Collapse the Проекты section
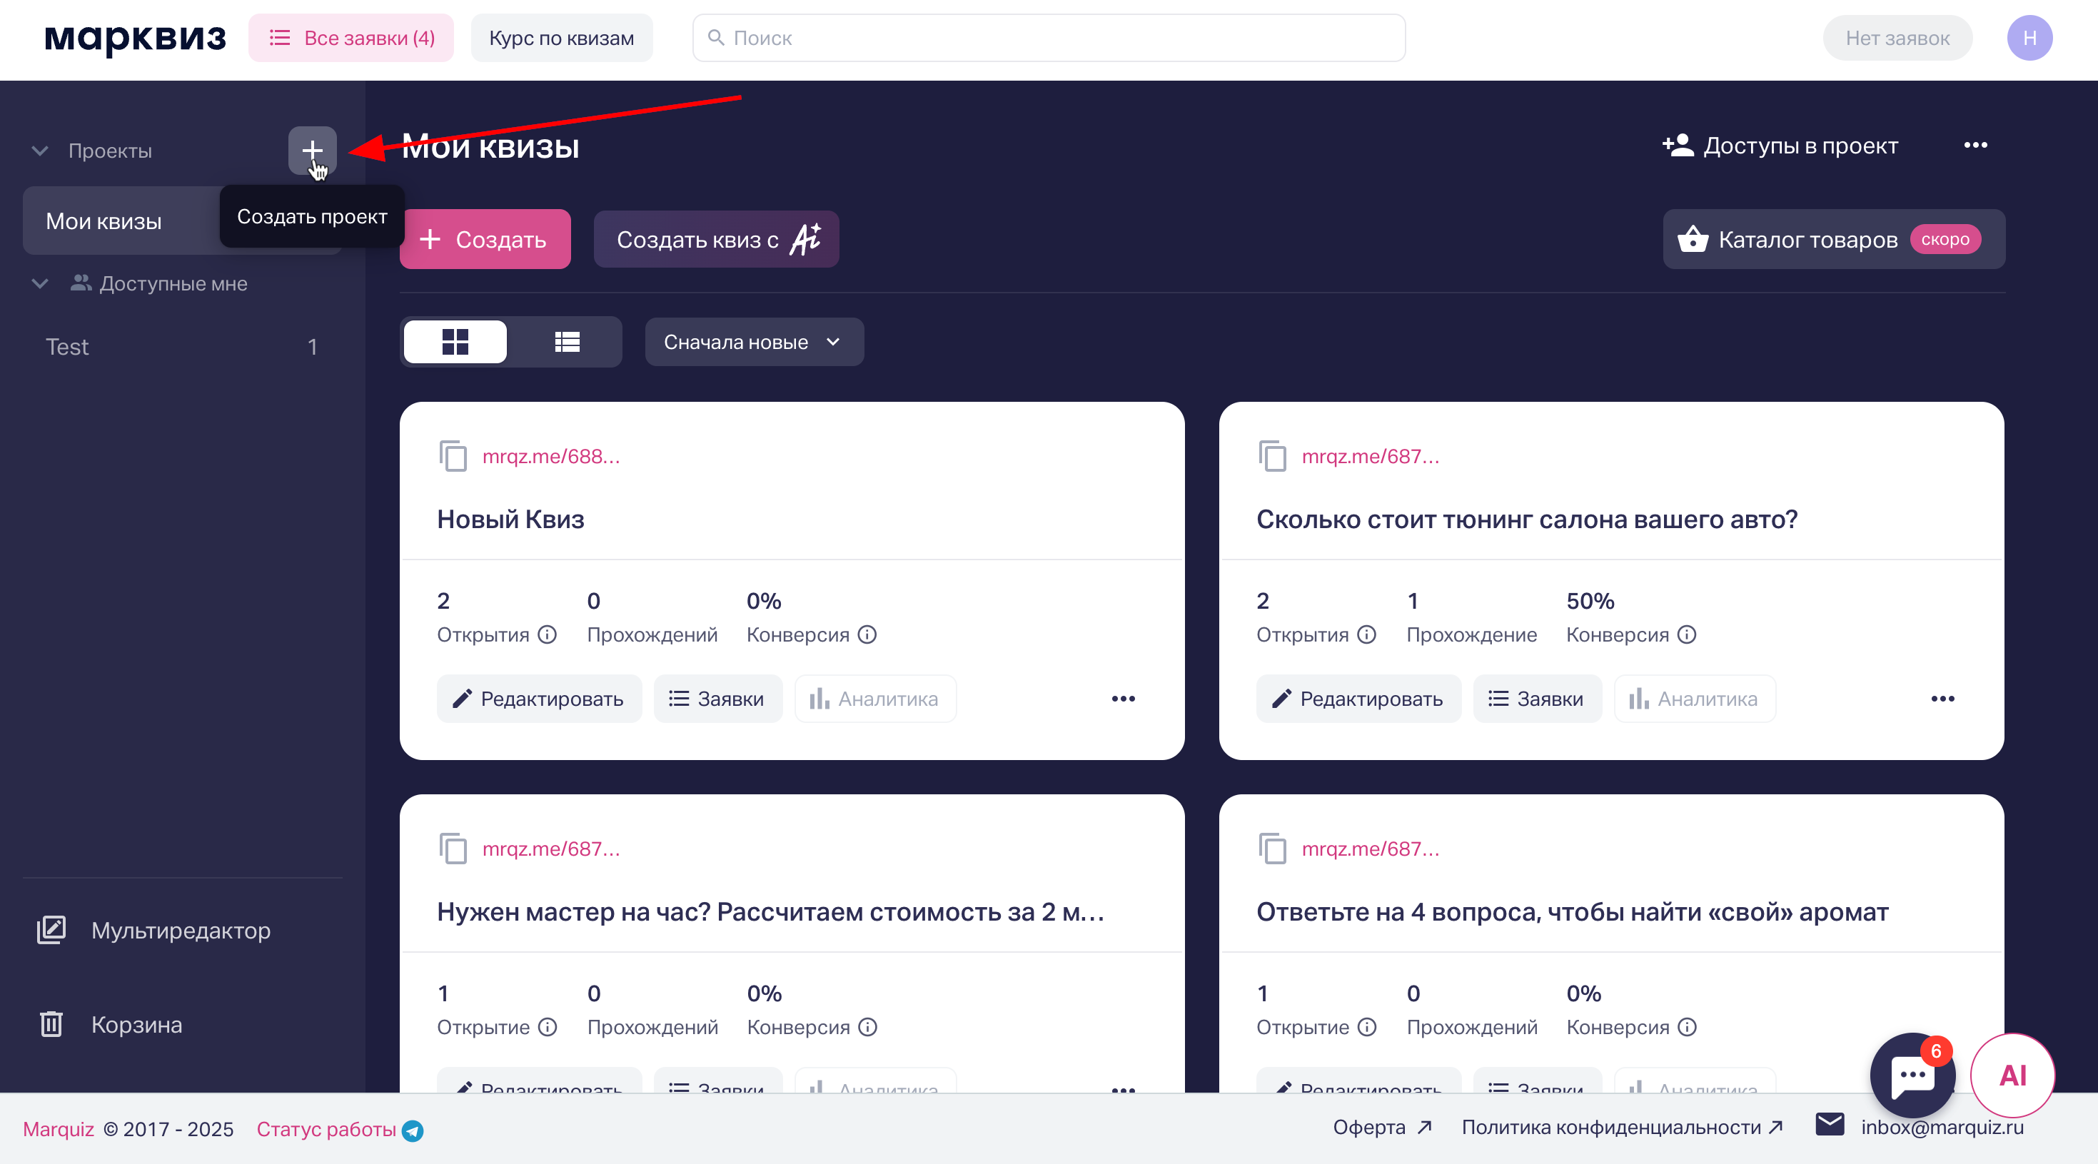2098x1164 pixels. coord(39,151)
